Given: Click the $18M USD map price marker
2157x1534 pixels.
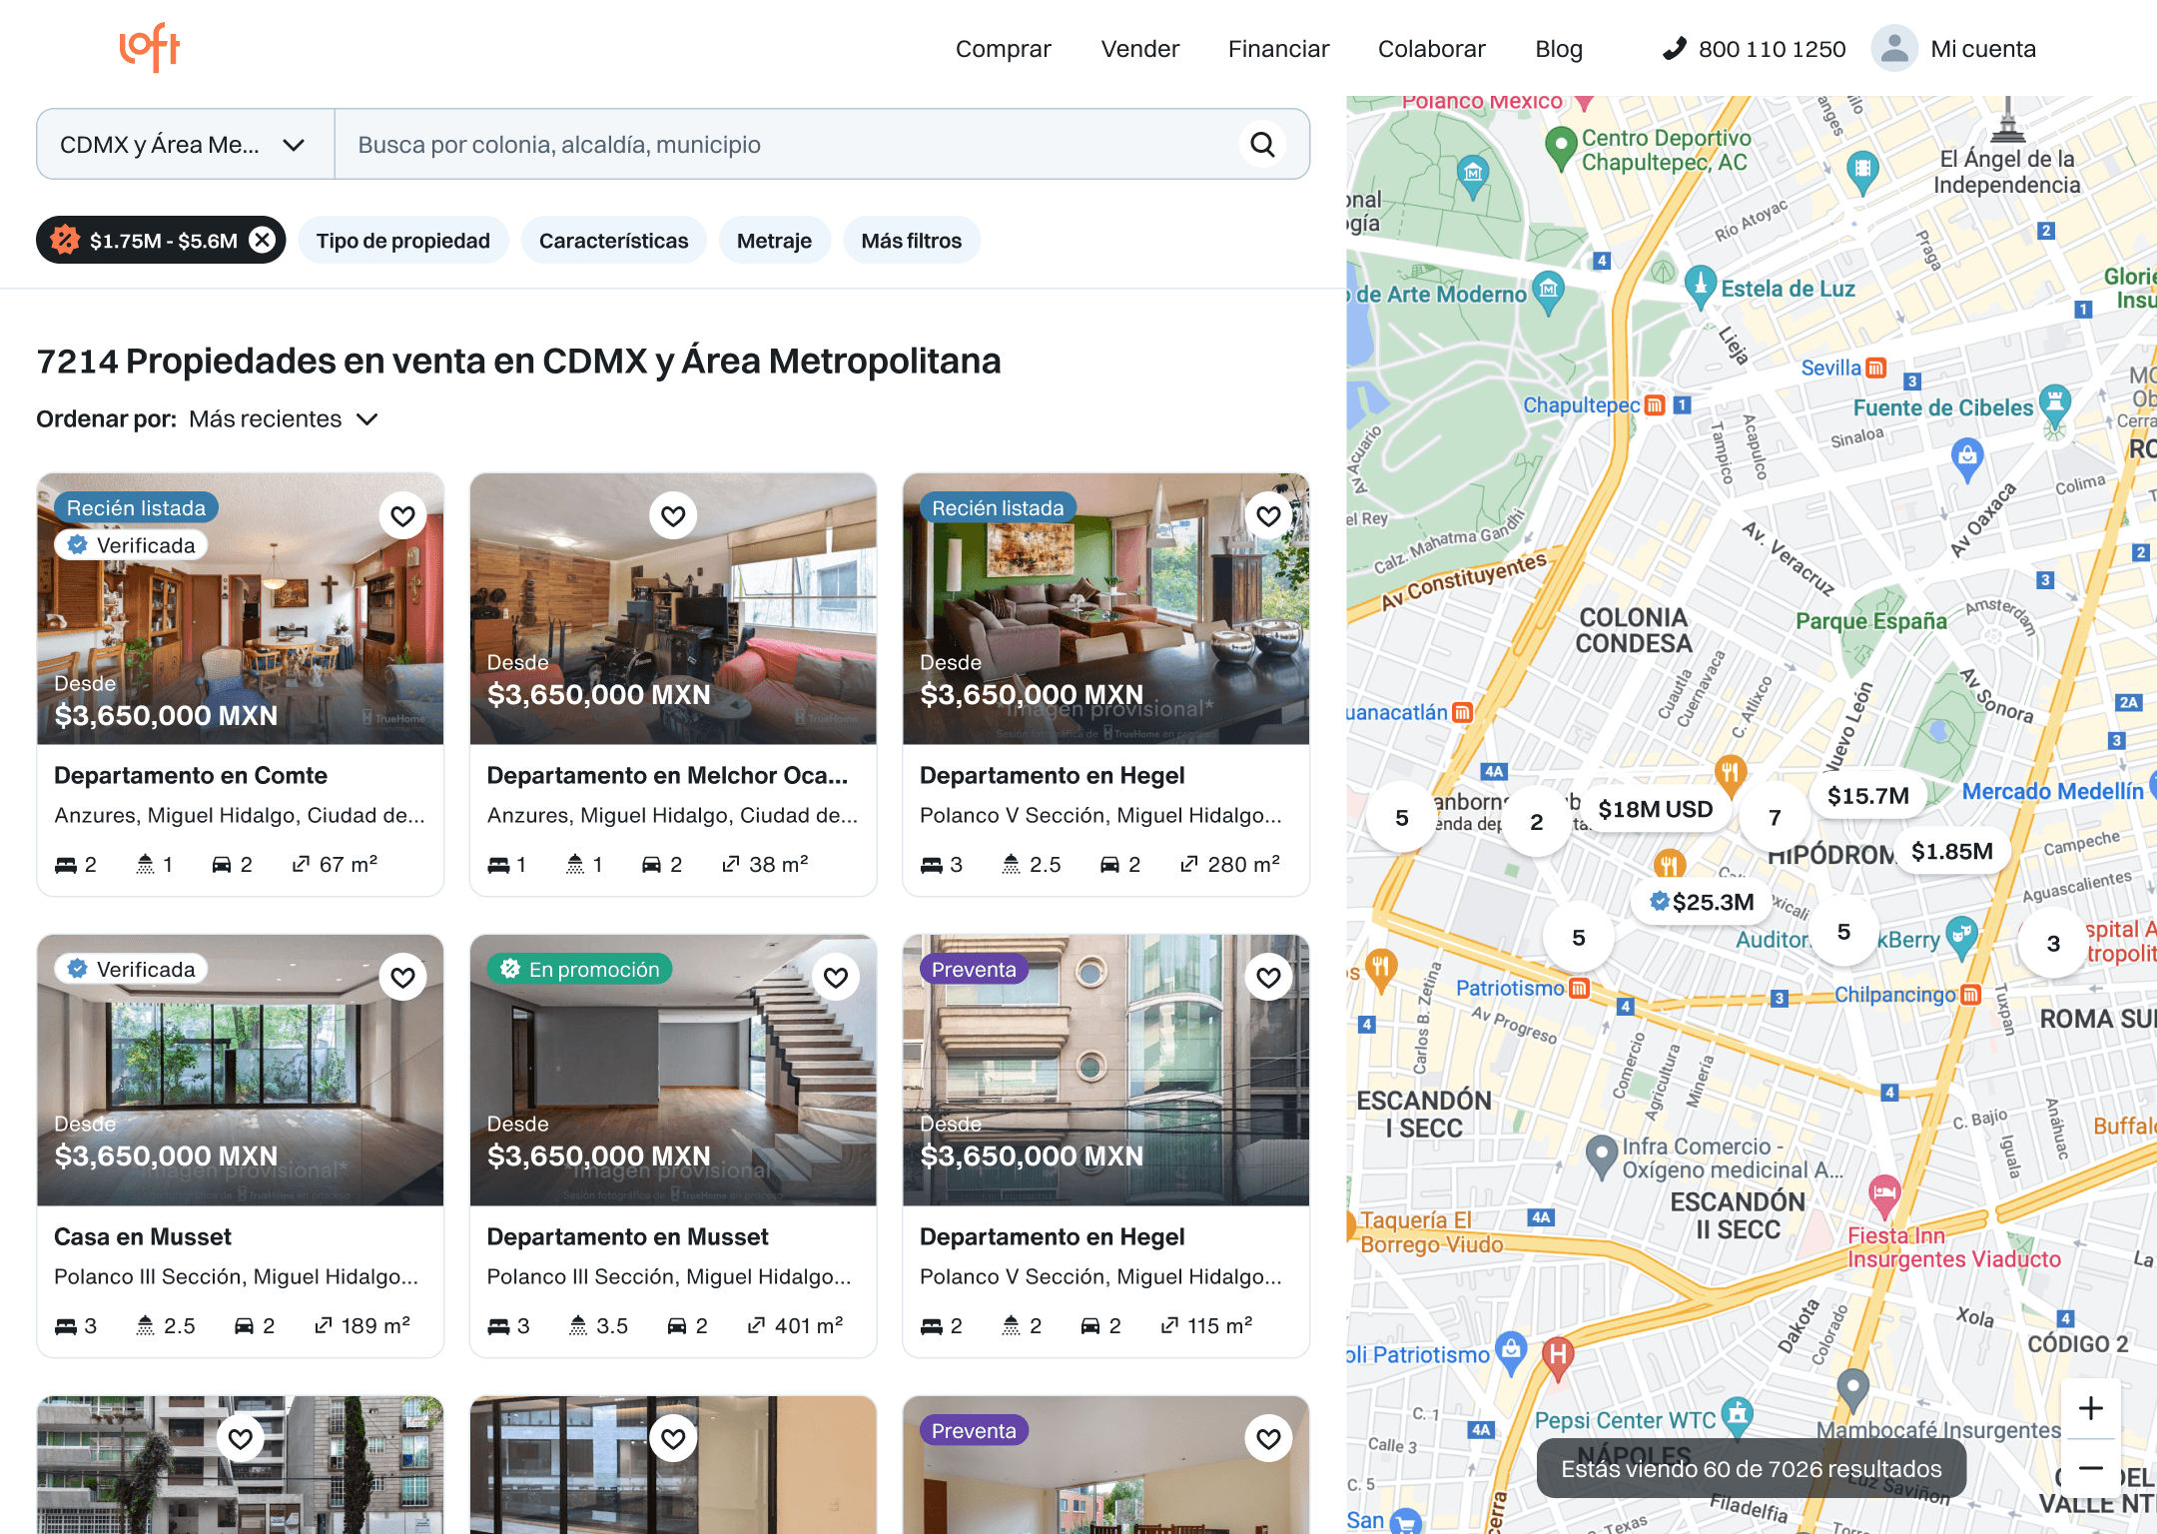Looking at the screenshot, I should [x=1655, y=809].
